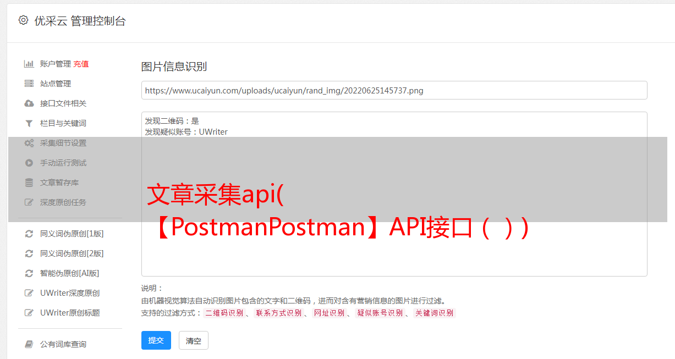
Task: Click the refresh icon for 同义词伪原创[1版]
Action: (29, 234)
